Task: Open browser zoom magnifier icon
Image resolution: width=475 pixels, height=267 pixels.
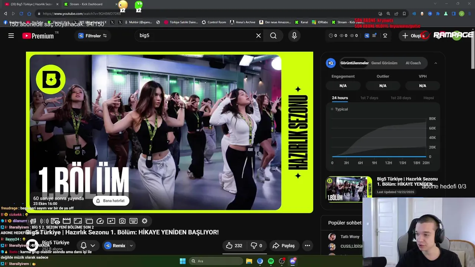Action: click(388, 14)
